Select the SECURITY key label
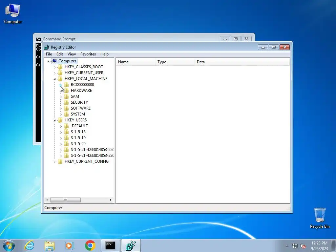 79,102
